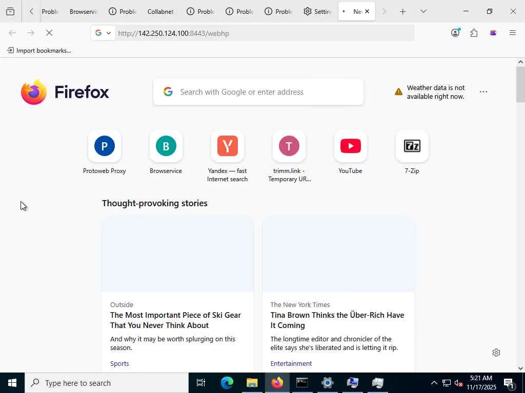Launch Microsoft Edge from taskbar

(x=227, y=383)
